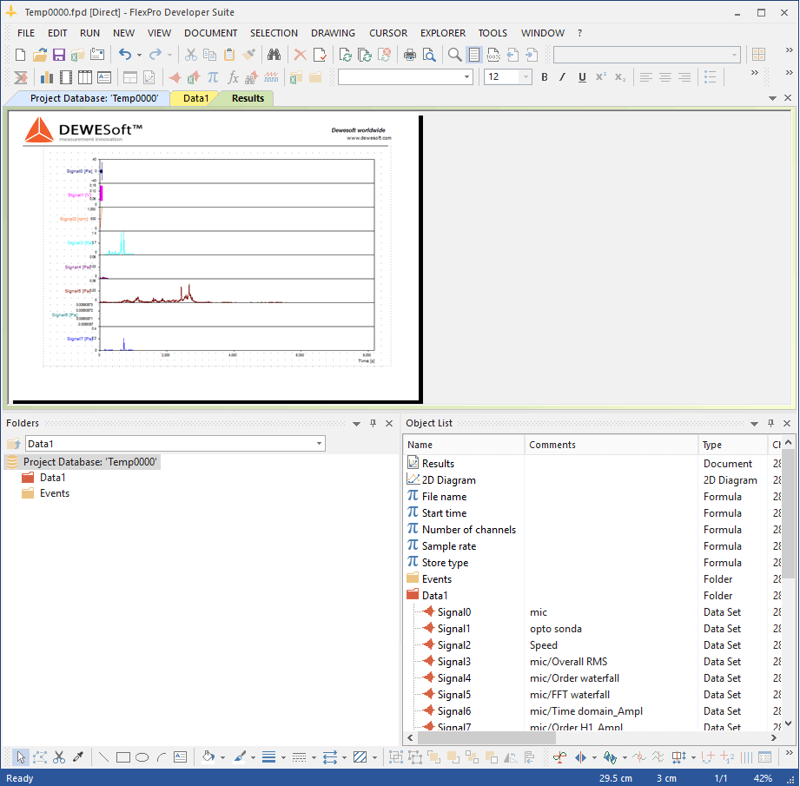Open the DOCUMENT menu

[x=211, y=33]
